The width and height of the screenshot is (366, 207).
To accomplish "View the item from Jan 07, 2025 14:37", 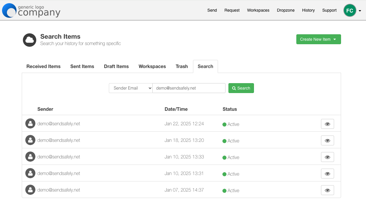I will click(327, 190).
